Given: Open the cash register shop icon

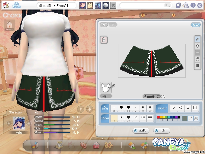Looking at the screenshot, I should point(59,145).
